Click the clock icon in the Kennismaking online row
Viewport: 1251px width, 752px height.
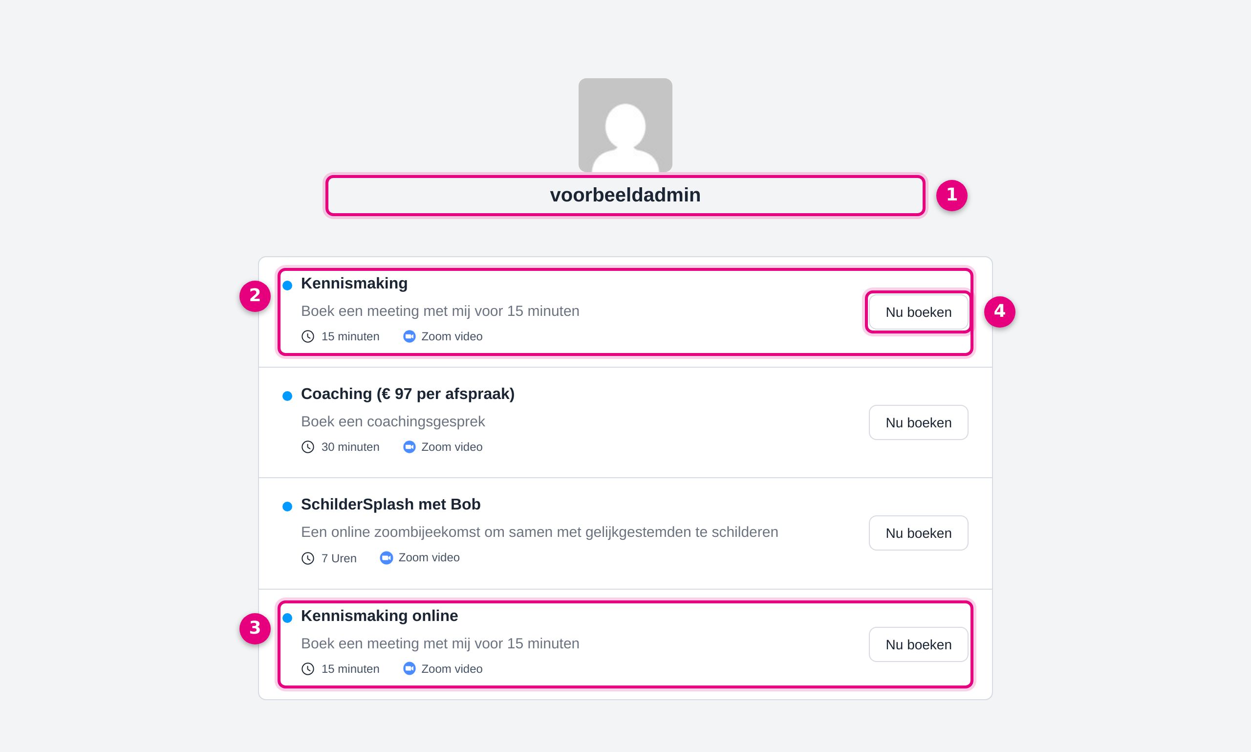308,669
